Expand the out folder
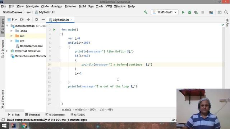The image size is (230, 129). [x=11, y=36]
